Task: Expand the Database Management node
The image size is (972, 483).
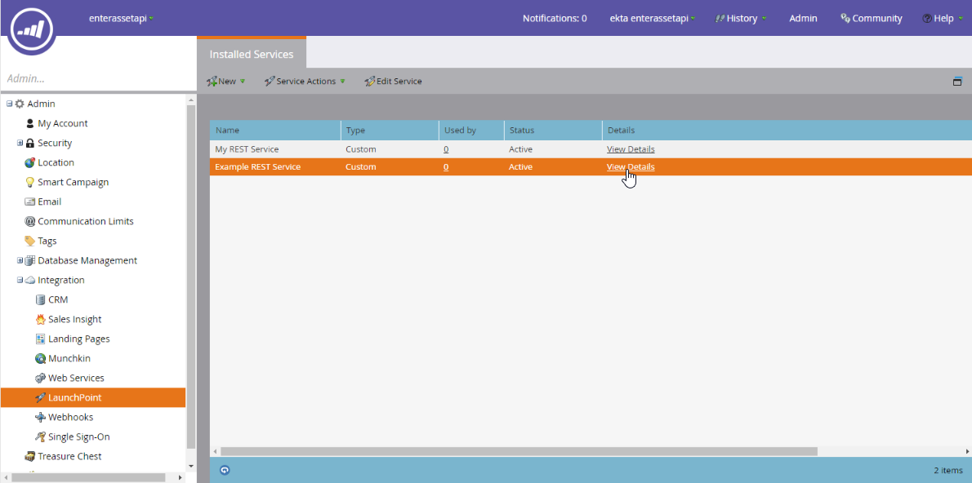Action: [20, 260]
